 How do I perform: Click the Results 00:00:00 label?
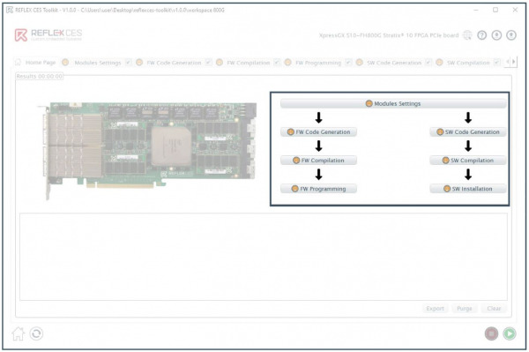coord(40,76)
